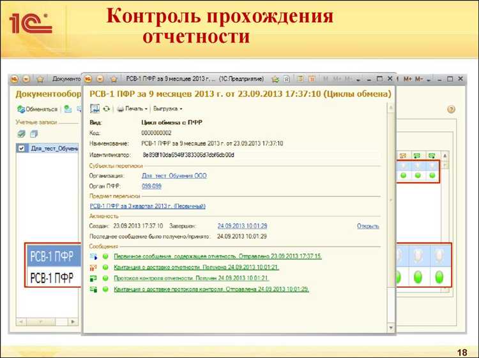Click the up arrow of the front window scrollbar
Screen dimensions: 479x358
(x=391, y=107)
